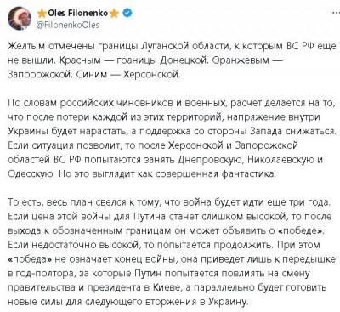The height and width of the screenshot is (312, 340).
Task: Click the word Оранжевым in the tweet
Action: coord(241,60)
